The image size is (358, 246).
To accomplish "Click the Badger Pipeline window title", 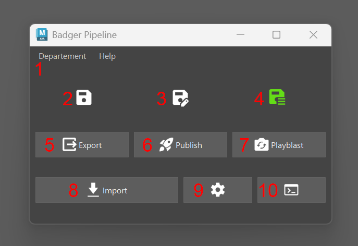I will [84, 35].
